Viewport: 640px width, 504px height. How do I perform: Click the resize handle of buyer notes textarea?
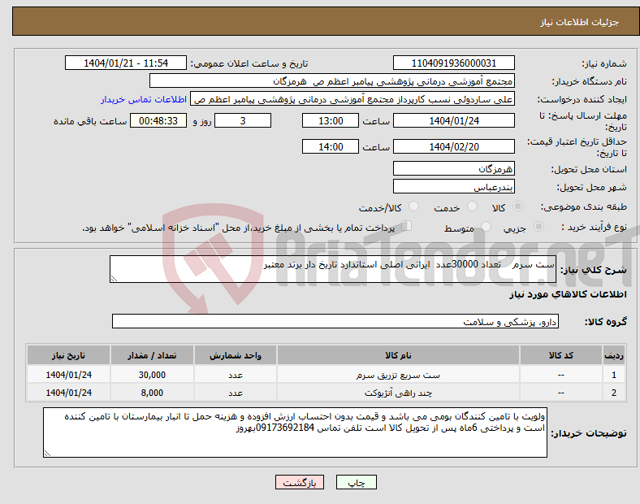(x=47, y=453)
